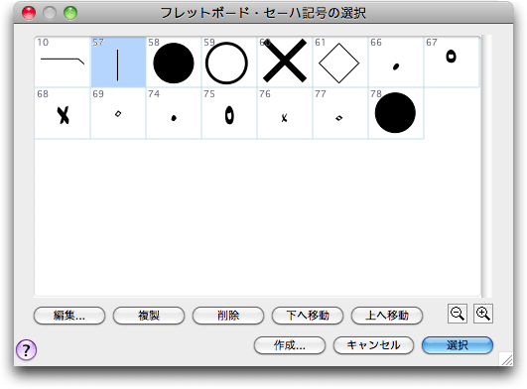Select shape 66 small dot symbol
527x389 pixels.
(x=396, y=63)
